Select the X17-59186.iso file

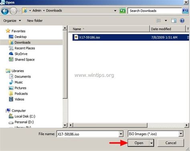click(x=131, y=37)
